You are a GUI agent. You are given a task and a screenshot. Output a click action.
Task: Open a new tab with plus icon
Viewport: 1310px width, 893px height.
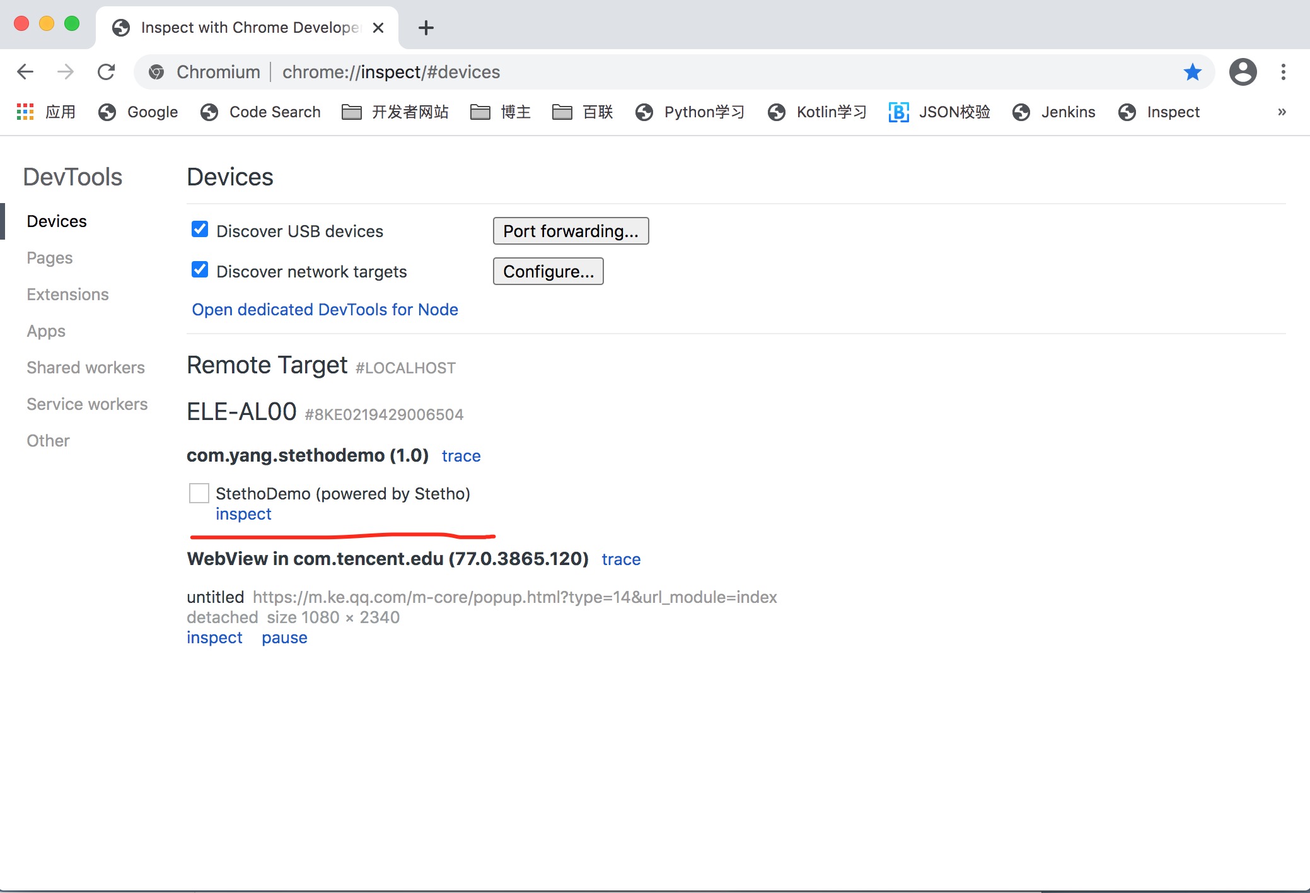point(426,28)
